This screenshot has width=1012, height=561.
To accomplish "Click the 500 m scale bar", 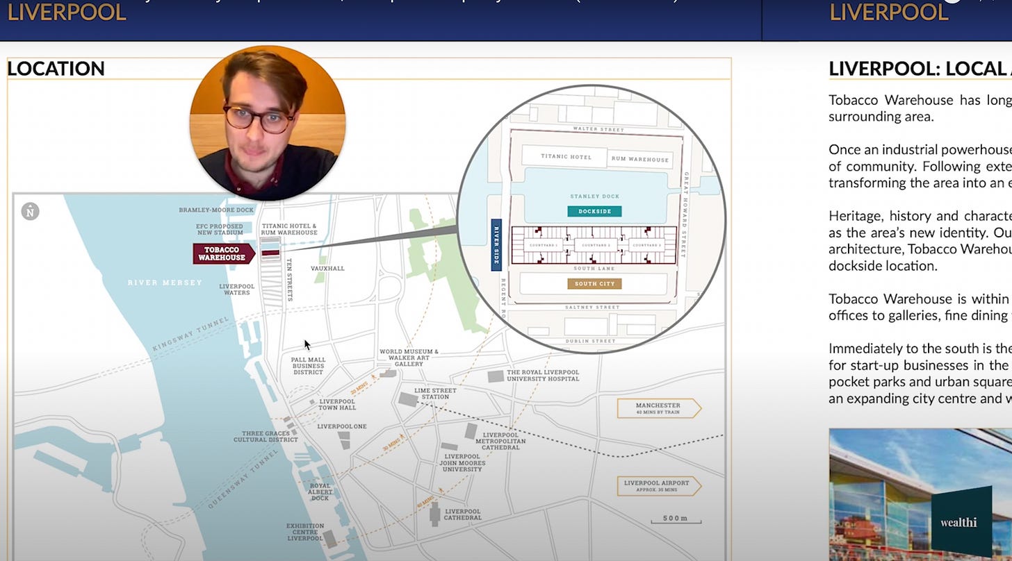I will click(676, 519).
